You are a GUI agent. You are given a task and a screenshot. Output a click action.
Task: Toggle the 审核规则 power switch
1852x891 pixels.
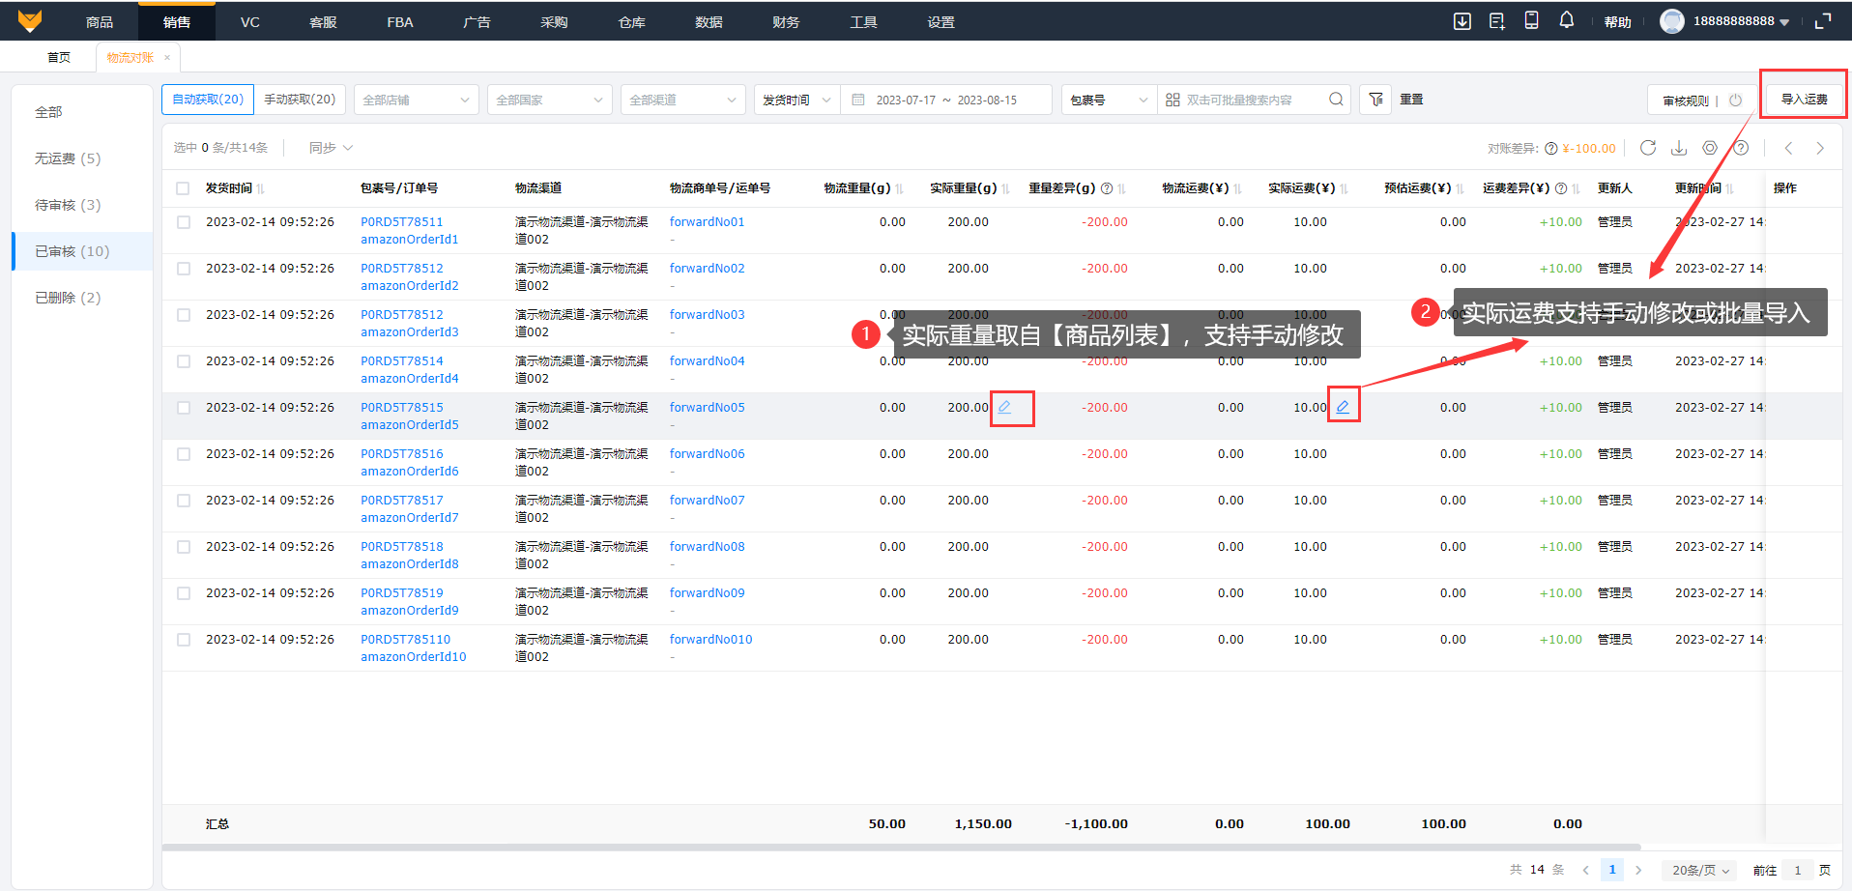pos(1735,101)
